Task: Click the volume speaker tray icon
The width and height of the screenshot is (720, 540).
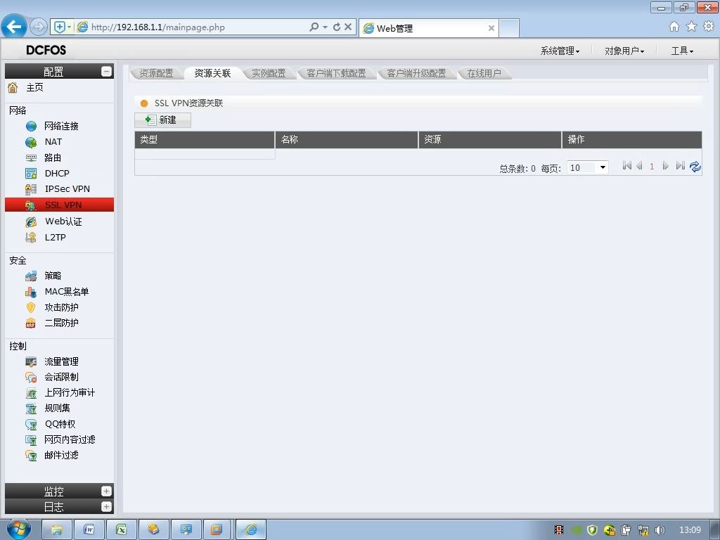Action: (x=660, y=529)
